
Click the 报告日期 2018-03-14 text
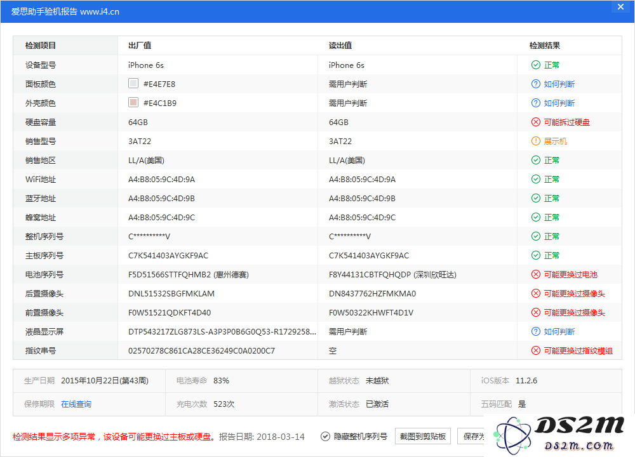click(262, 437)
